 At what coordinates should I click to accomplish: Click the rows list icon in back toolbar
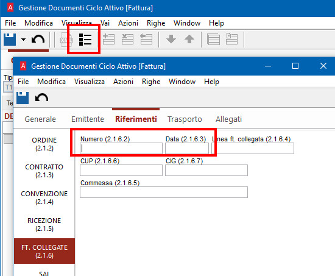[x=213, y=39]
